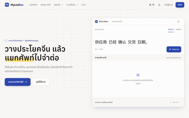Image resolution: width=189 pixels, height=118 pixels.
Task: Click the เก็บ 0 คำ save button
Action: coord(174,102)
